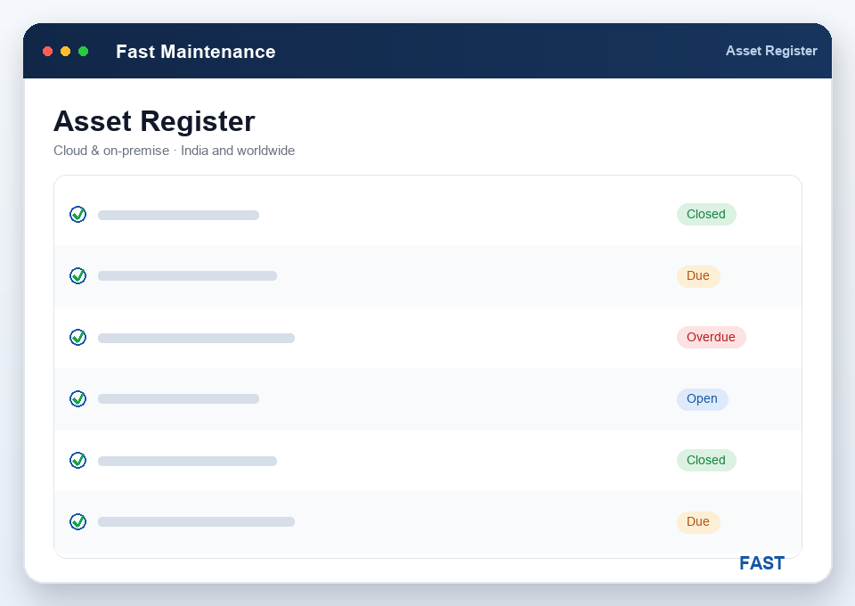Click the check icon in the Open row

78,398
